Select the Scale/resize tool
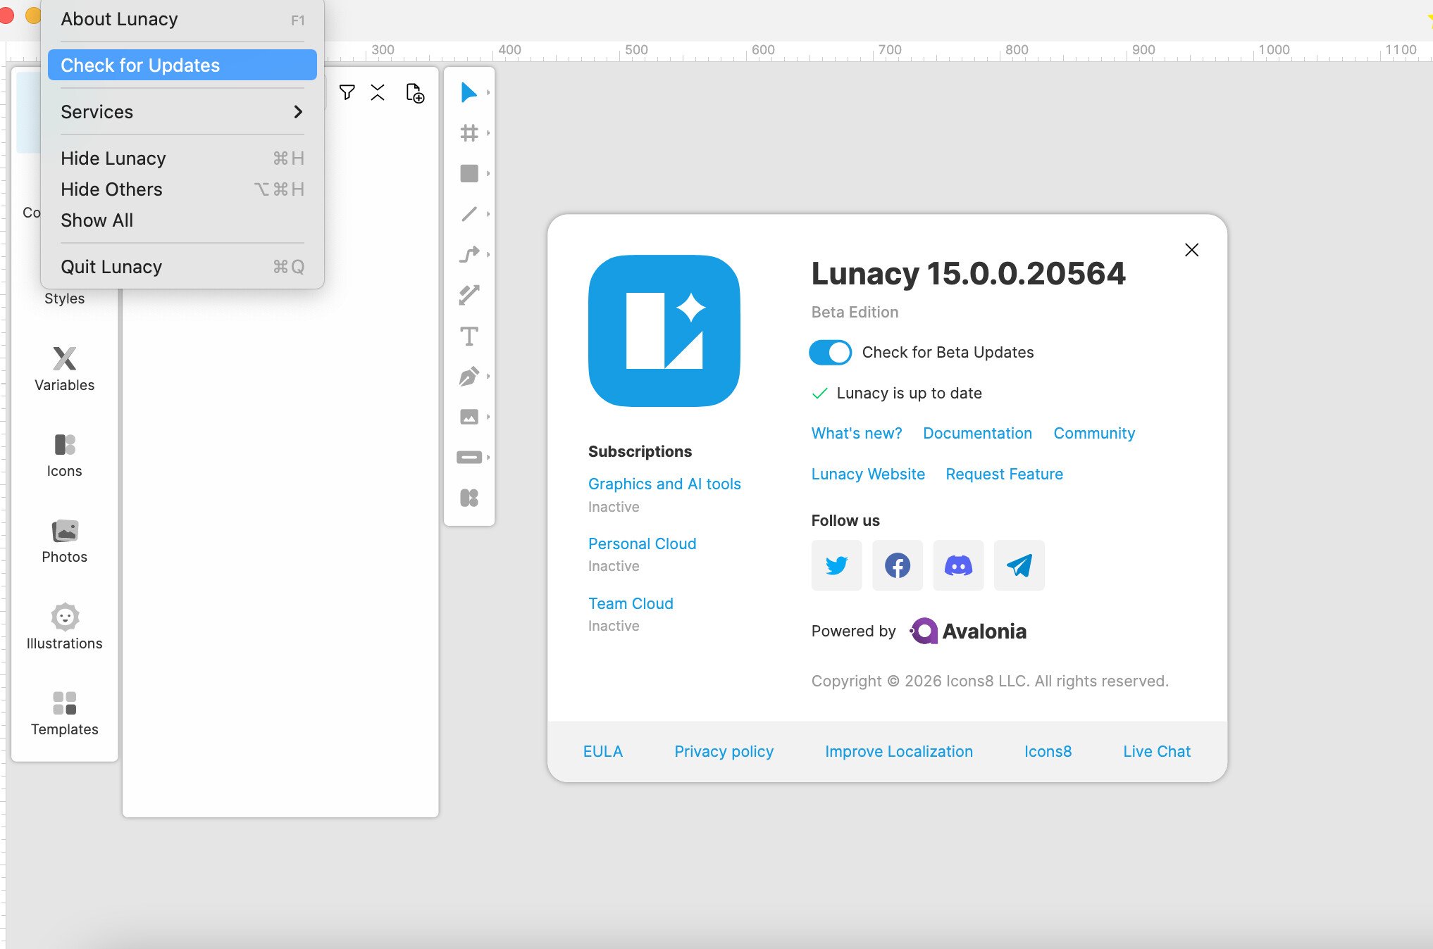The height and width of the screenshot is (949, 1433). point(469,295)
